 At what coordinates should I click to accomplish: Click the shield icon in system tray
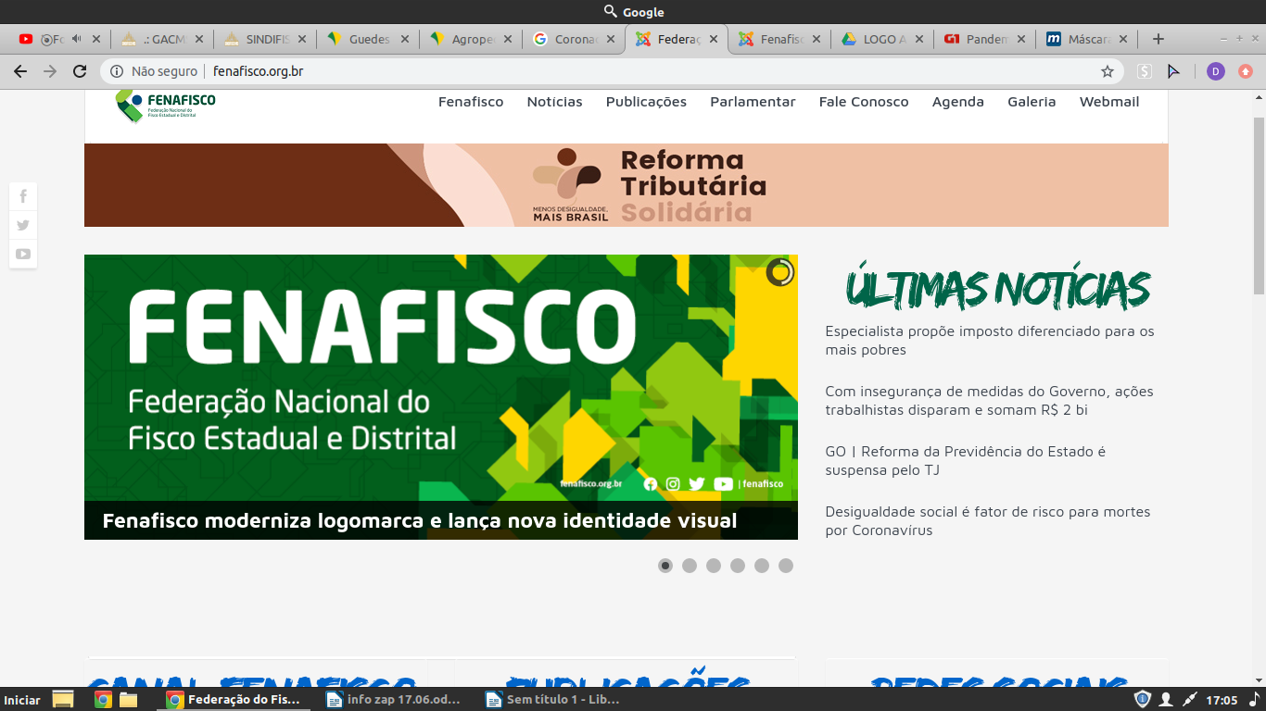tap(1143, 699)
